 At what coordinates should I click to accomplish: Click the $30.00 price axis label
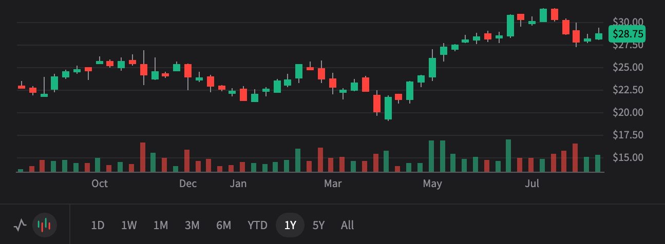628,22
